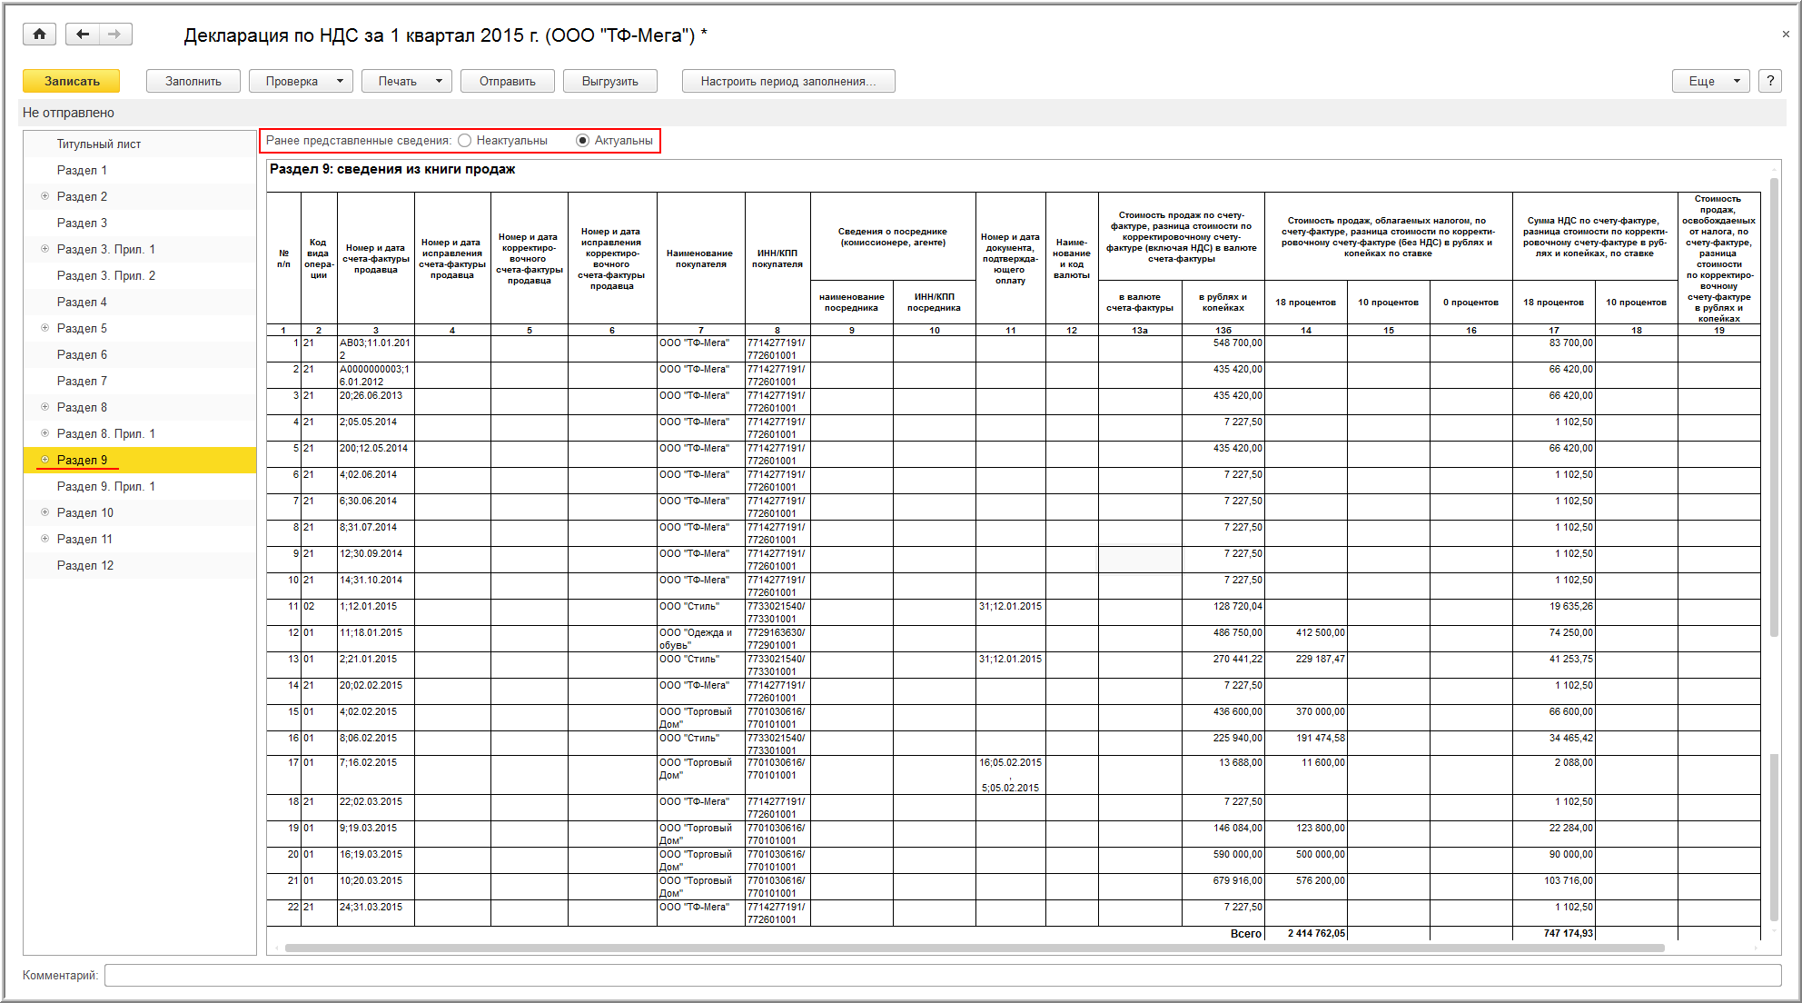Click Настроить период заполнения button
Screen dimensions: 1802x1003
click(787, 81)
